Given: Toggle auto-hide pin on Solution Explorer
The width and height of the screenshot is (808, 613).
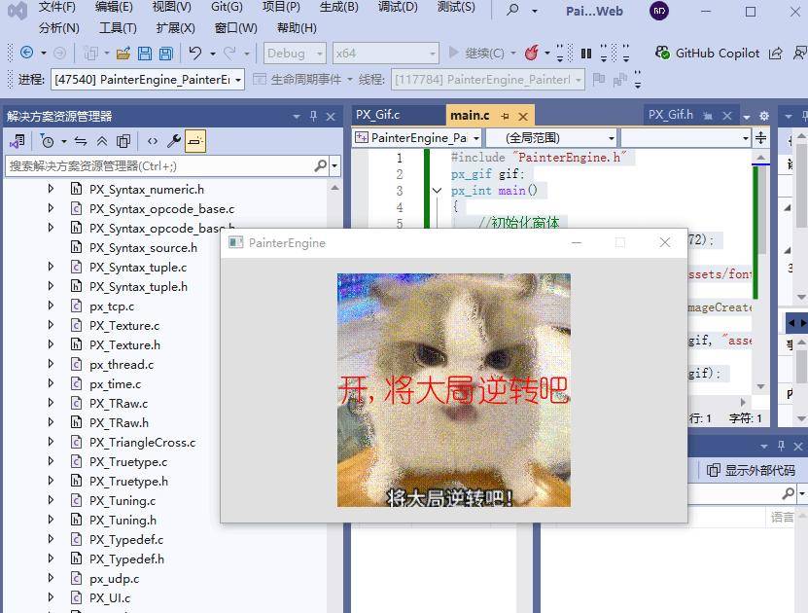Looking at the screenshot, I should pyautogui.click(x=313, y=116).
